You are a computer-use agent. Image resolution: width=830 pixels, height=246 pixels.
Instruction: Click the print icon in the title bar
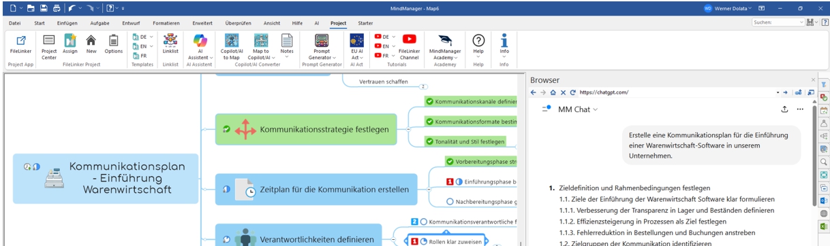(x=57, y=7)
